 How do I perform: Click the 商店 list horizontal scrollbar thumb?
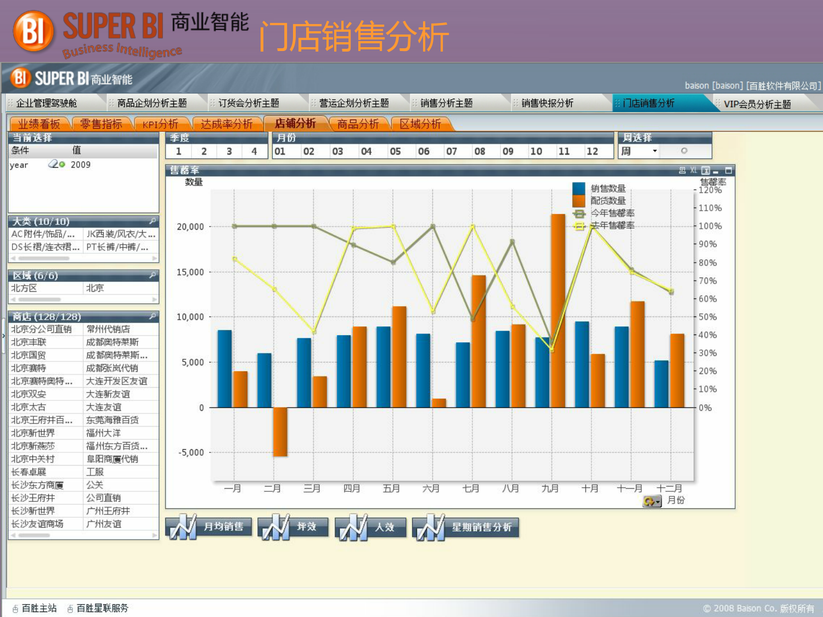(x=34, y=535)
